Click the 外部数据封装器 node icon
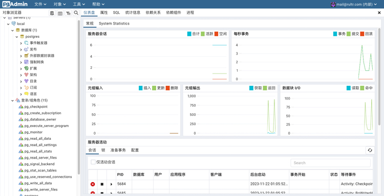Image resolution: width=384 pixels, height=196 pixels. [x=26, y=56]
